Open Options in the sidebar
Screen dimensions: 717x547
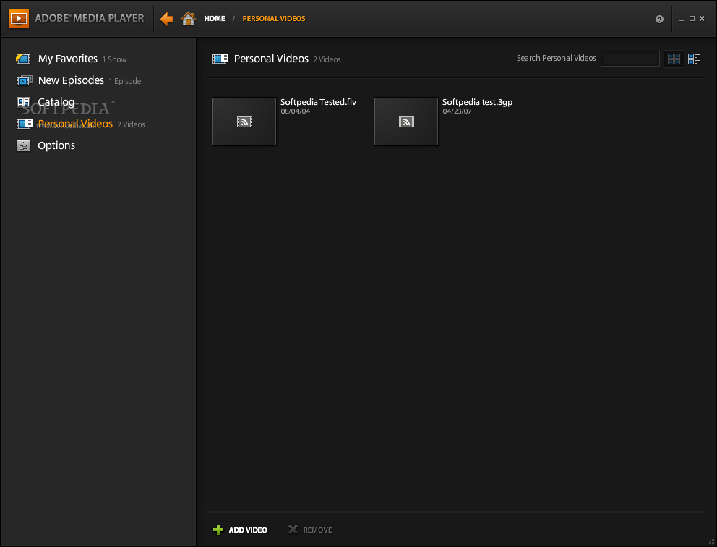click(x=56, y=145)
